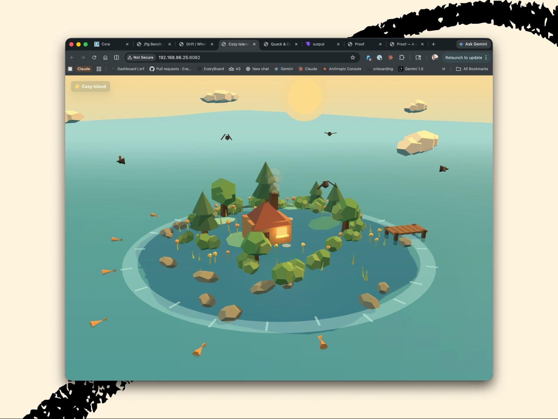The width and height of the screenshot is (558, 419).
Task: Open the Pull requests GitHub bookmark
Action: coord(171,69)
